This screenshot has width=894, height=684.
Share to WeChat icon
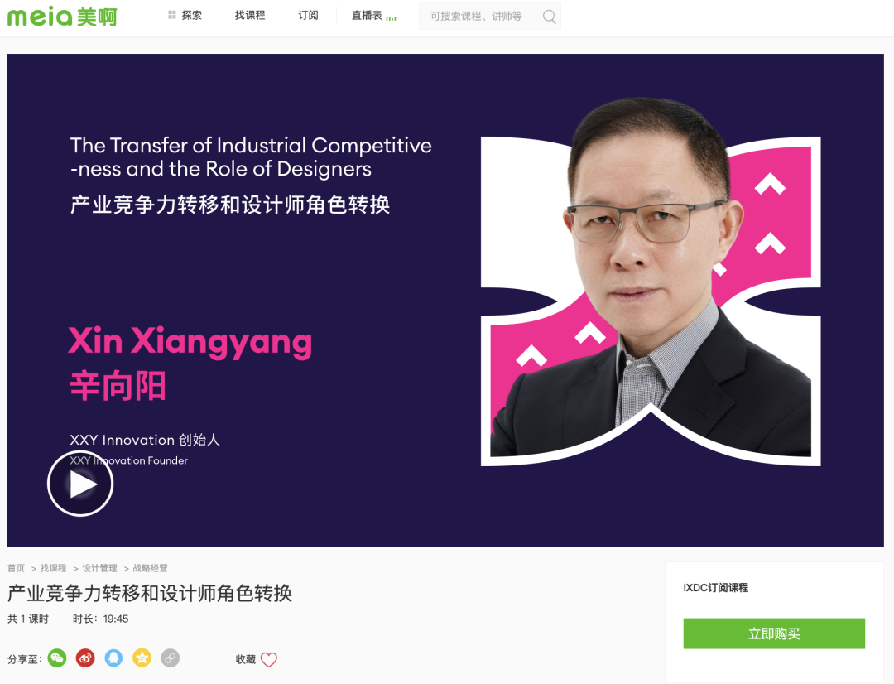point(57,658)
